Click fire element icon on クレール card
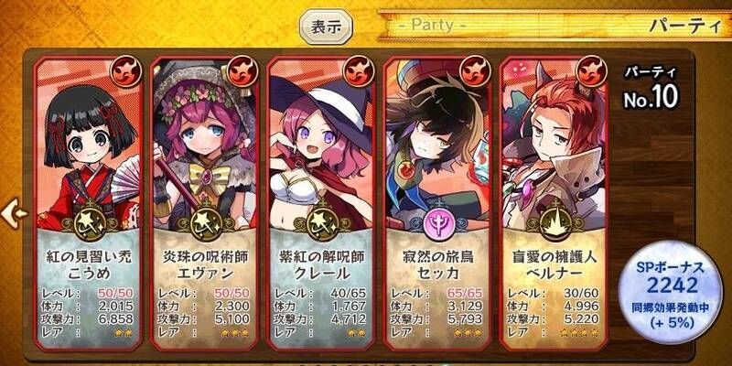This screenshot has height=366, width=732. tap(359, 71)
